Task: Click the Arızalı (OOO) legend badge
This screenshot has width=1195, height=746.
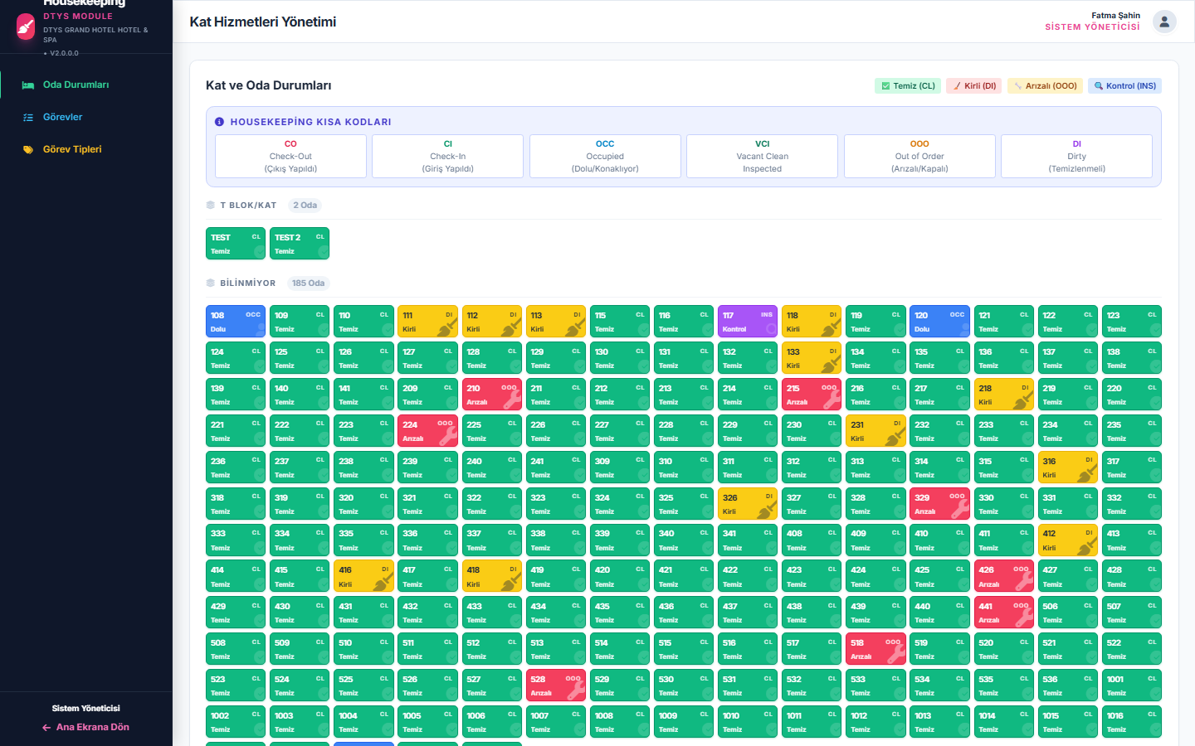Action: [1045, 85]
